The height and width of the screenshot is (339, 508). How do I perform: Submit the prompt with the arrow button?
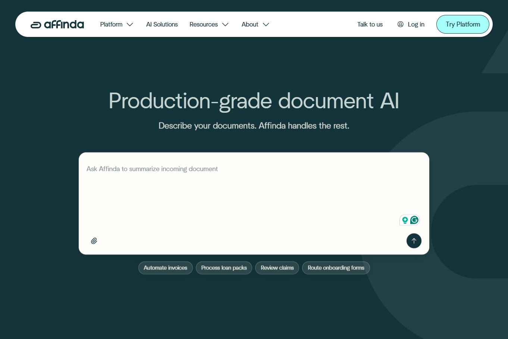pyautogui.click(x=414, y=241)
